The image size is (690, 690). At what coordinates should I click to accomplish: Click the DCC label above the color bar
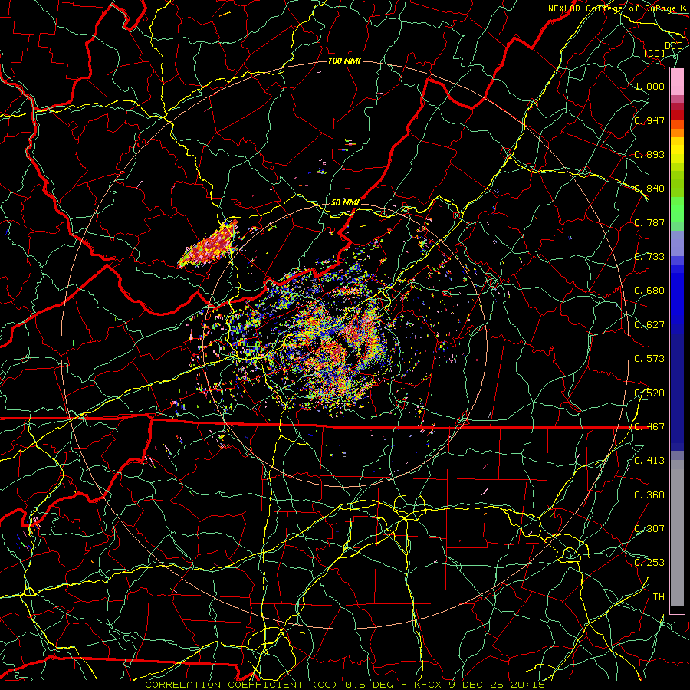[673, 46]
